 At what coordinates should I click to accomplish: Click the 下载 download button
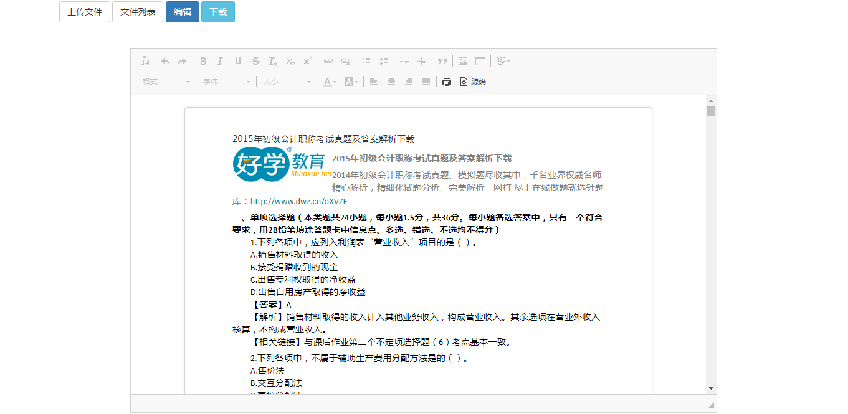(x=218, y=12)
